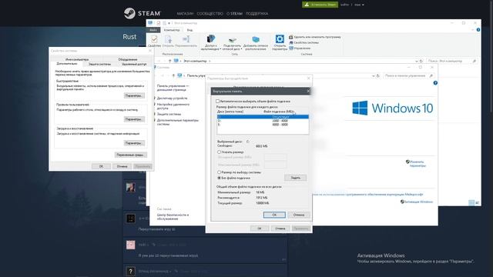Click the Explorer ribbon help icon
The width and height of the screenshot is (493, 277).
(x=478, y=30)
